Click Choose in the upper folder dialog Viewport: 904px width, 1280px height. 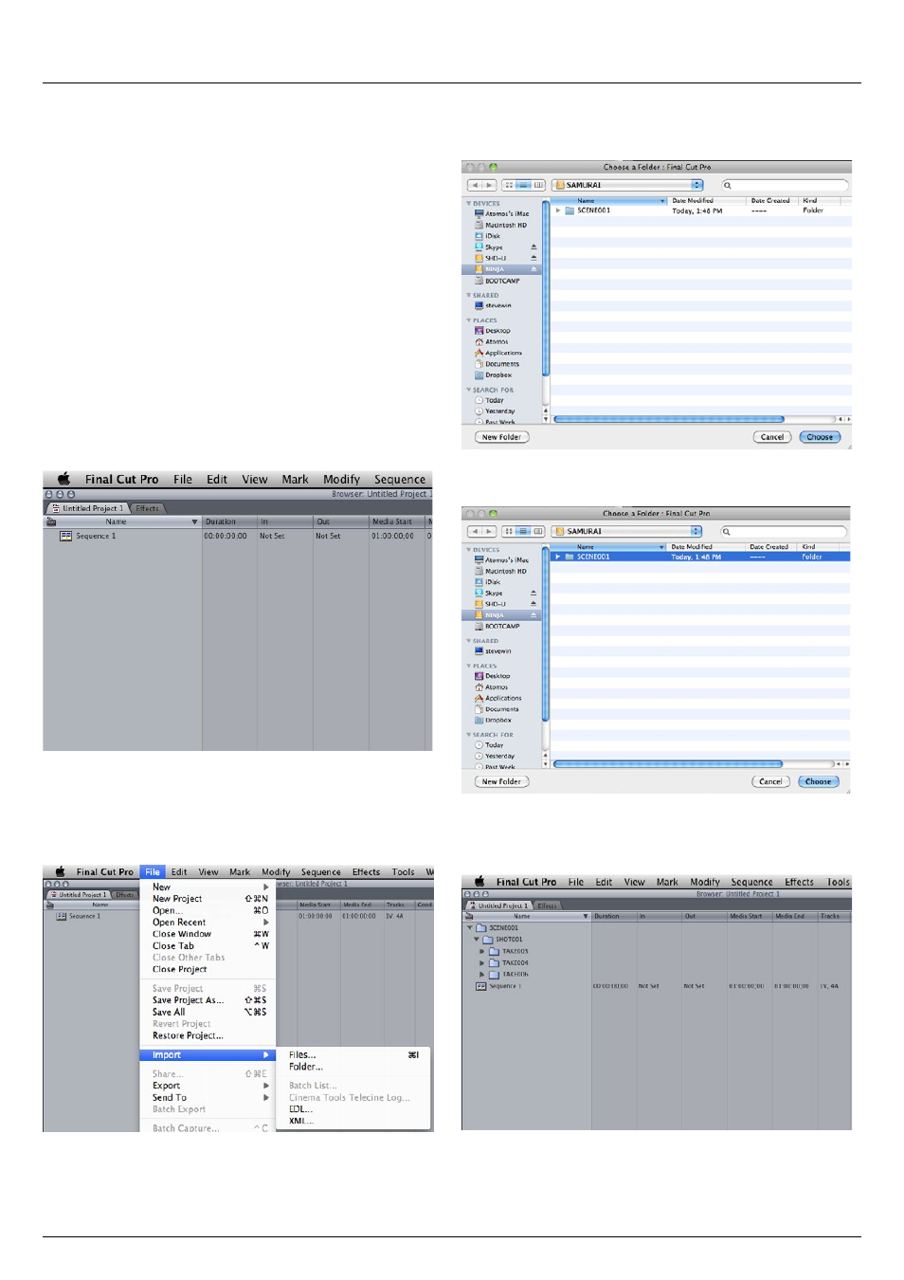pos(820,437)
